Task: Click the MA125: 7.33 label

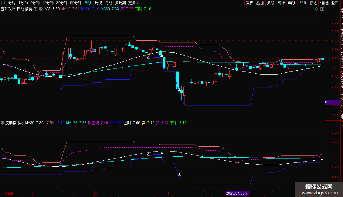Action: (x=76, y=123)
